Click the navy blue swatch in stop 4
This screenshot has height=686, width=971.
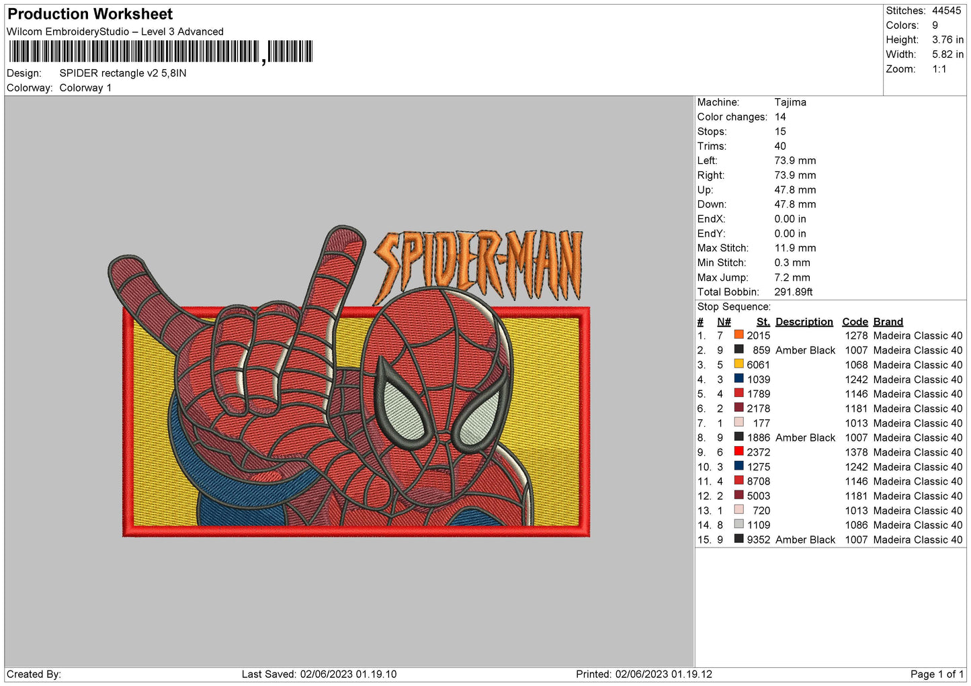(738, 379)
